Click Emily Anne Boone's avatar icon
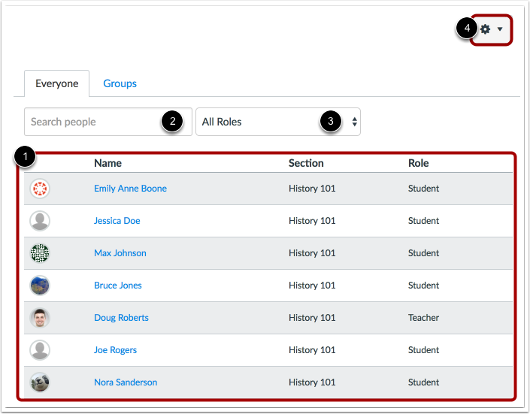 click(x=40, y=189)
